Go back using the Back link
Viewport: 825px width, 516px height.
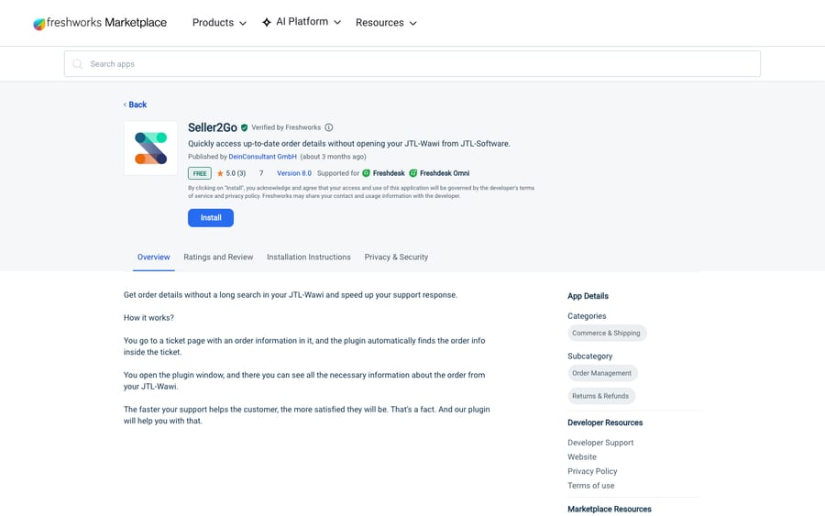[x=136, y=104]
